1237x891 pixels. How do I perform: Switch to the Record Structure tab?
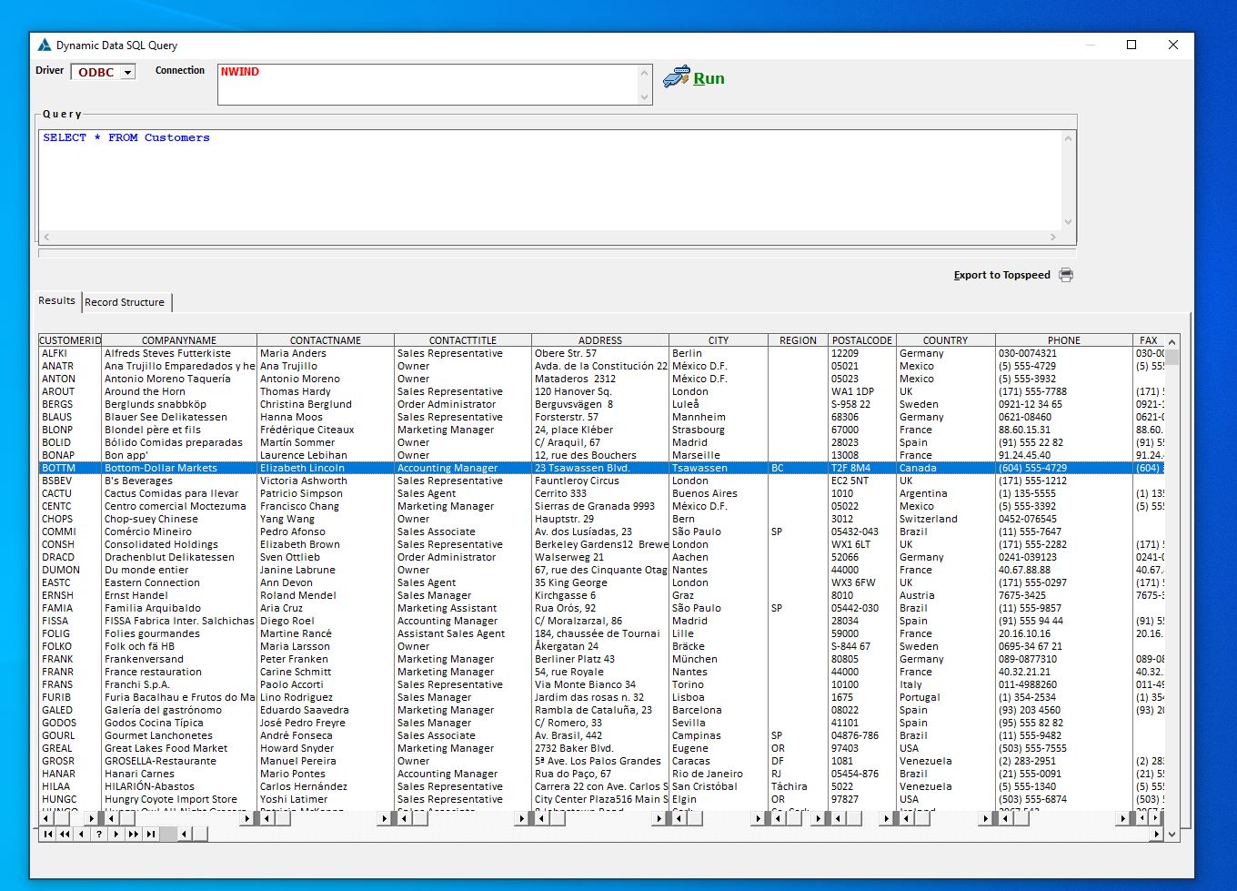tap(125, 302)
